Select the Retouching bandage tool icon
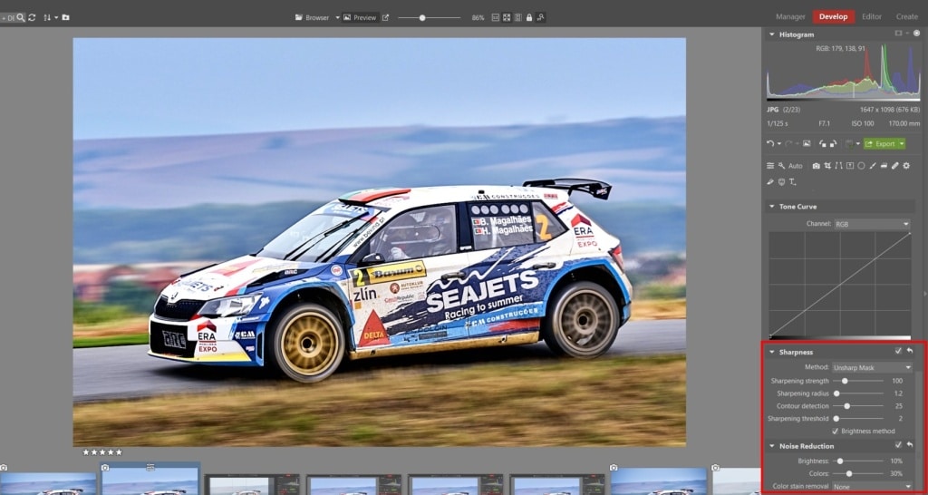Viewport: 928px width, 495px height. 895,166
